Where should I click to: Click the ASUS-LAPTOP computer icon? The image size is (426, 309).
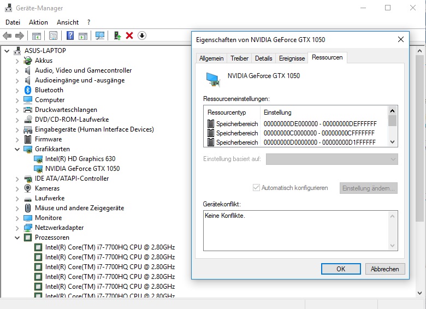[17, 51]
